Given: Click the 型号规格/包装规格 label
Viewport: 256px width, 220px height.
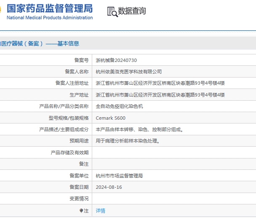Looking at the screenshot, I should coord(69,118).
